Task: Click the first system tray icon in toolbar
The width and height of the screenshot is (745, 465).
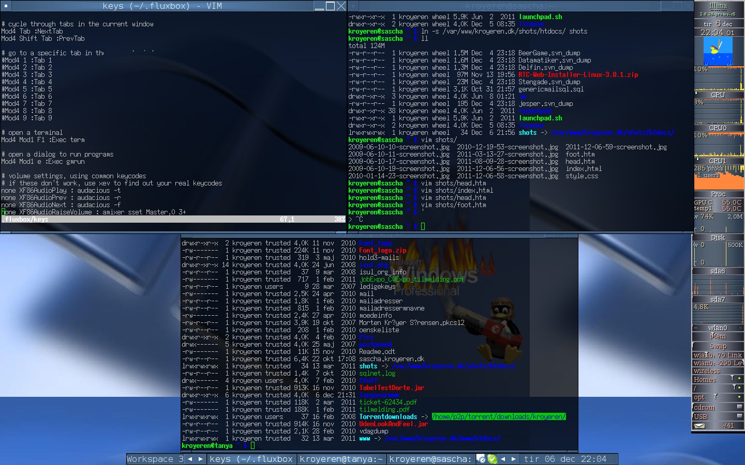Action: (481, 459)
